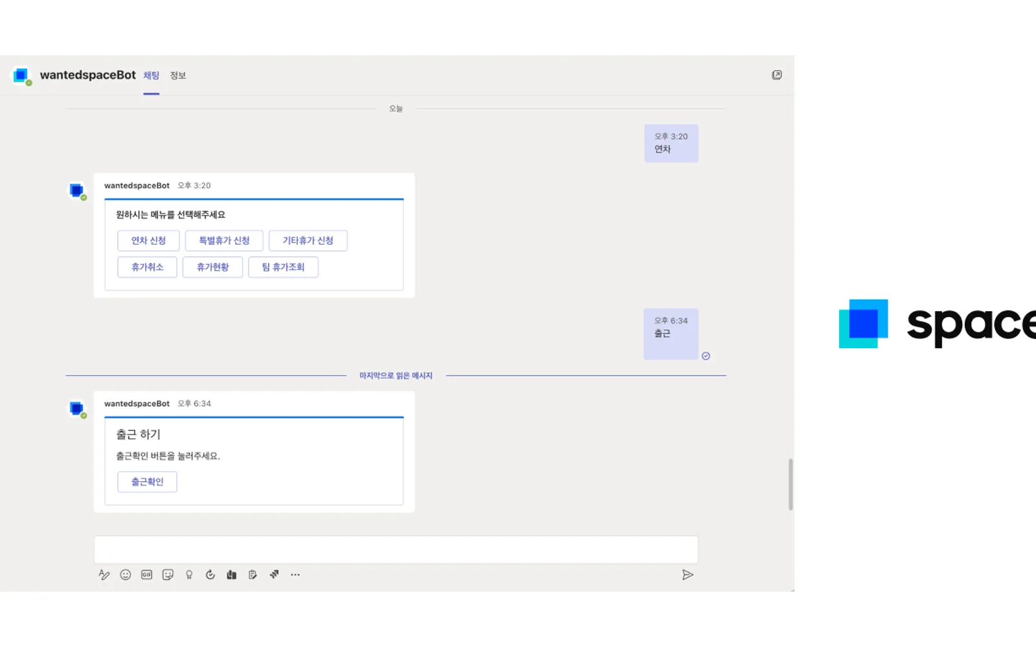The image size is (1036, 647).
Task: Click the 휴가현황 button
Action: click(212, 267)
